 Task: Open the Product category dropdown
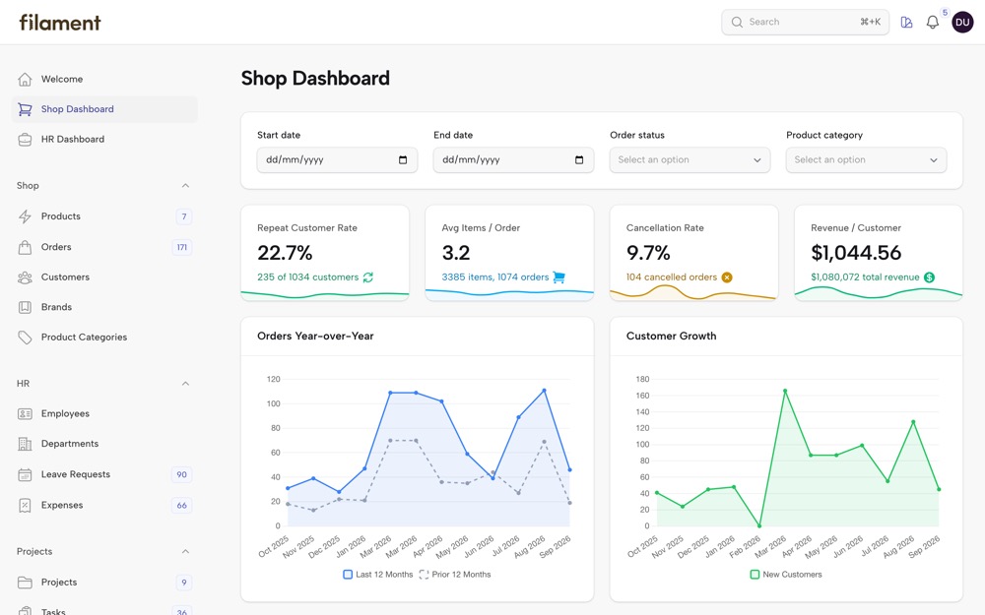click(866, 160)
